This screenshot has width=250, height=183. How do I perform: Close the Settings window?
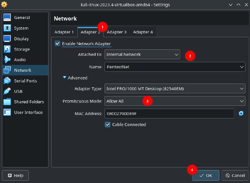click(x=246, y=5)
